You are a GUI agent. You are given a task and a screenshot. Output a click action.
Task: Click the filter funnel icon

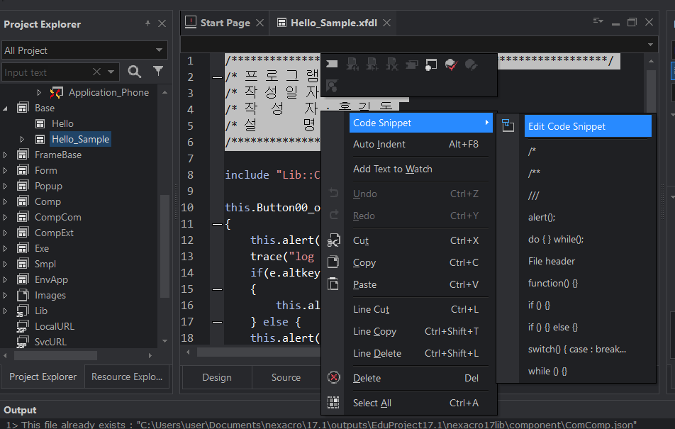coord(158,71)
